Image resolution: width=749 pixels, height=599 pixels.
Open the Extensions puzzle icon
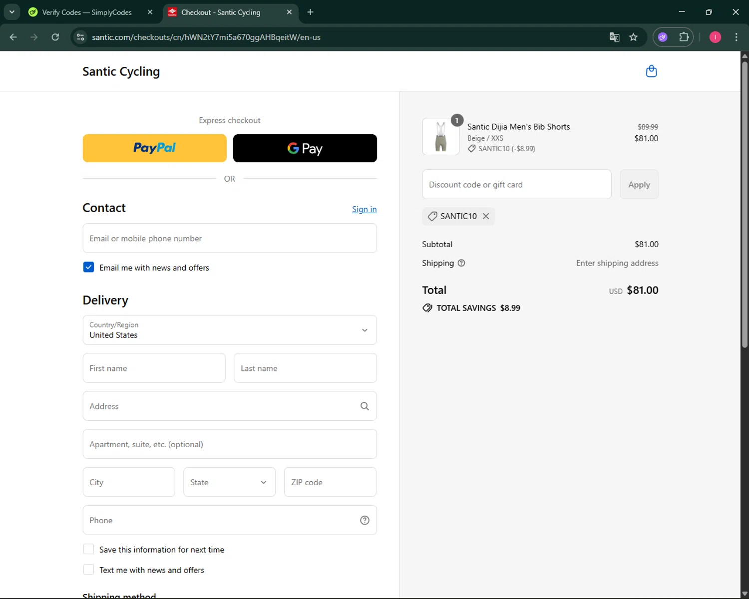(x=684, y=37)
